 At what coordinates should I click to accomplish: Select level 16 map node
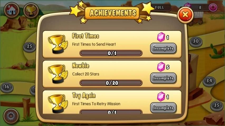7,87
